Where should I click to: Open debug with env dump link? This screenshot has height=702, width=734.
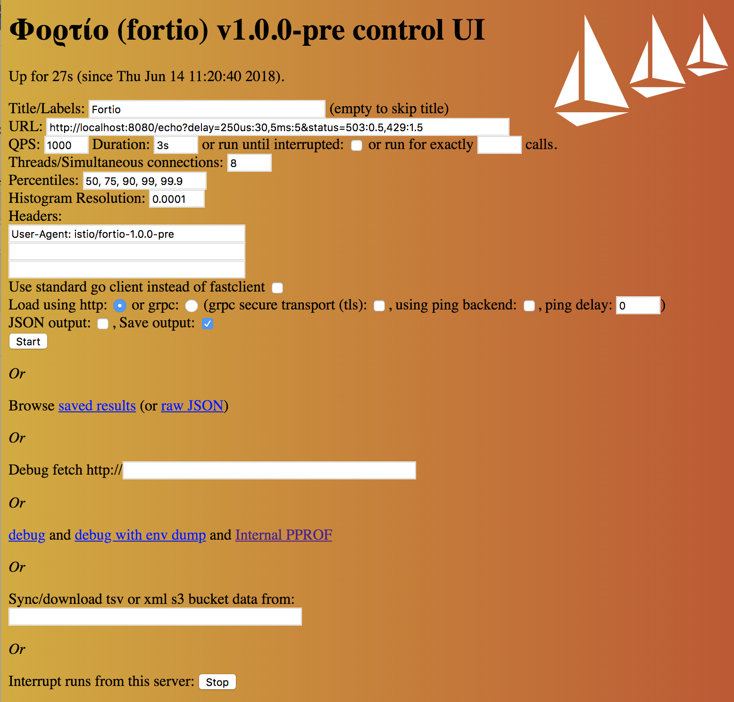140,535
